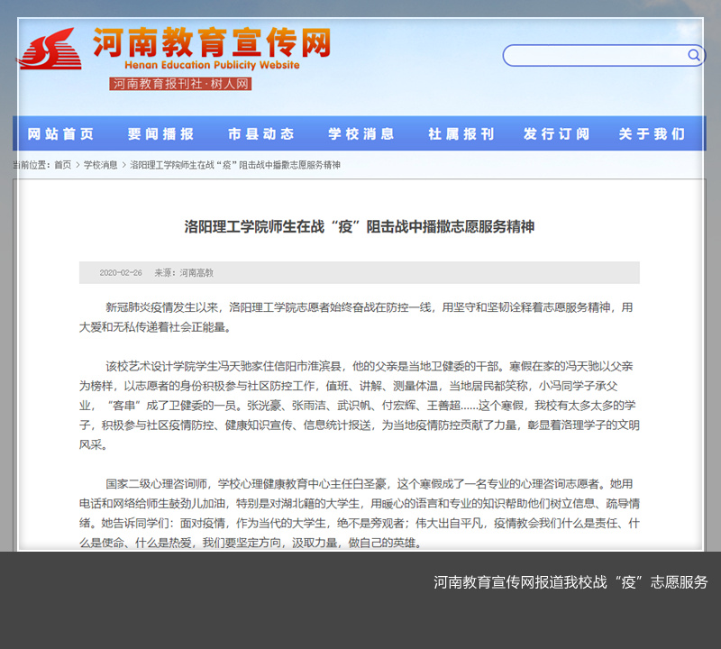Open the 网站首页 navigation tab
This screenshot has height=649, width=721.
[61, 134]
